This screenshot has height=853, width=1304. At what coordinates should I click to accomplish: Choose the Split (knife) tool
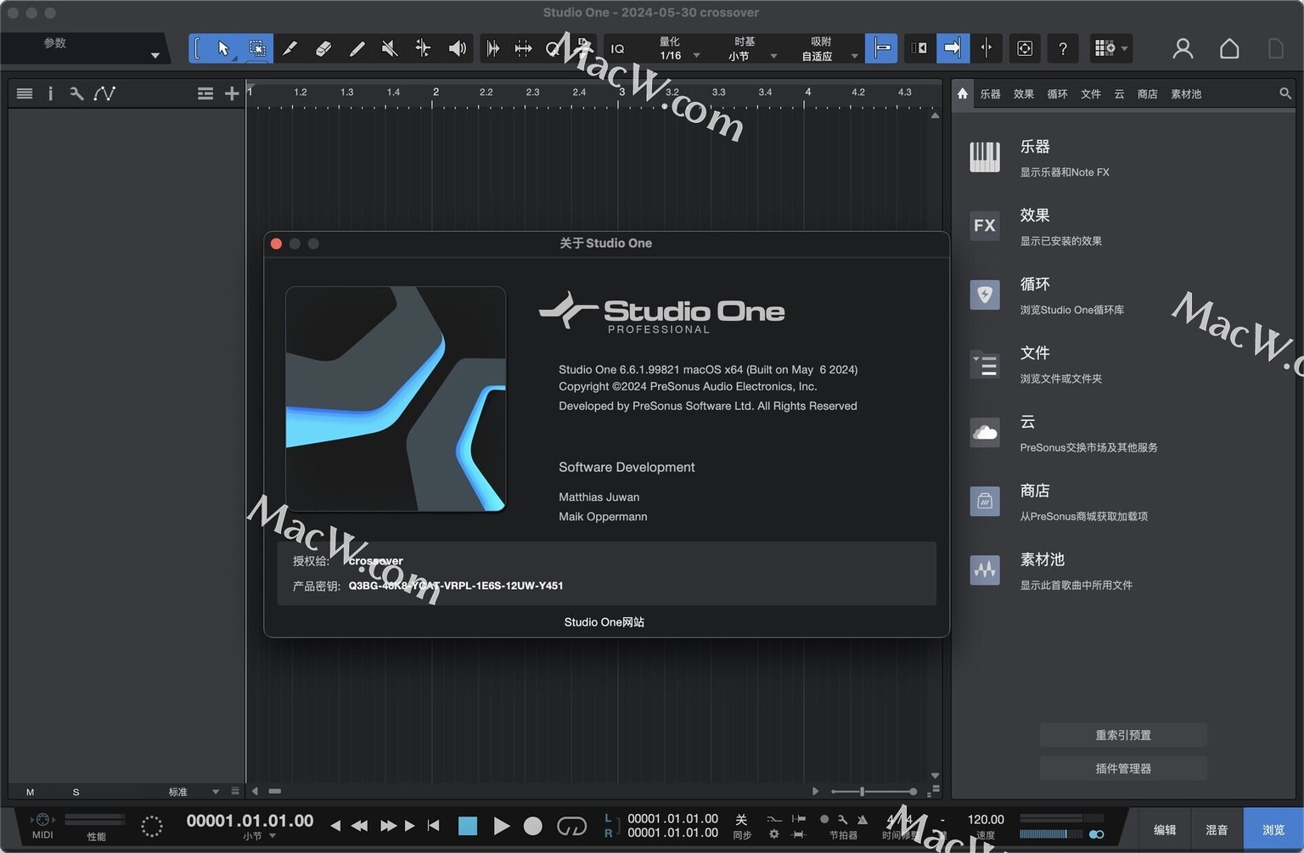click(x=289, y=48)
